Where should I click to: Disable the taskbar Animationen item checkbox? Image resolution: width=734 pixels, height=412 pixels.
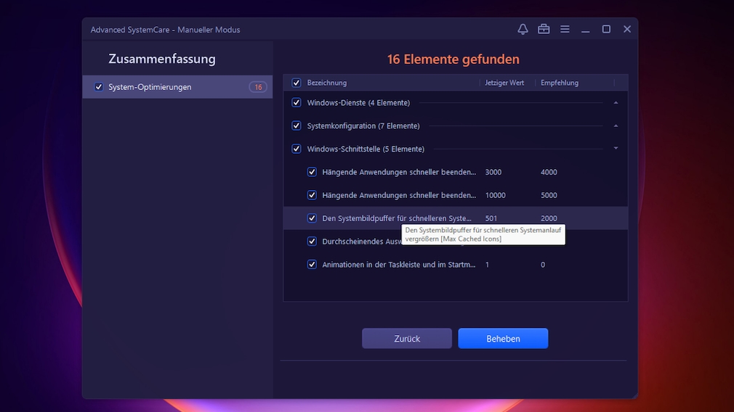(x=312, y=265)
